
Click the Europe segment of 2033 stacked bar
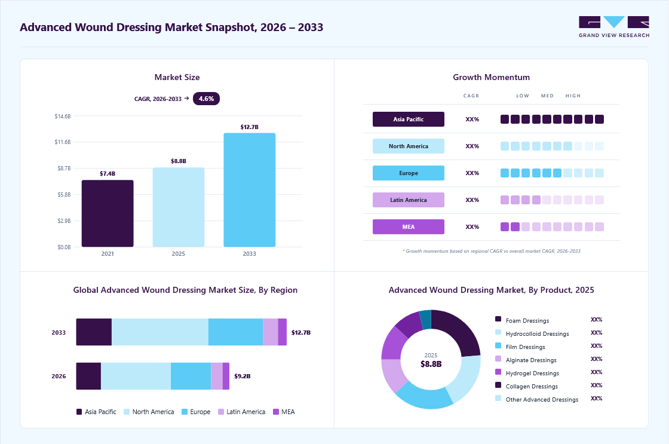pos(235,332)
